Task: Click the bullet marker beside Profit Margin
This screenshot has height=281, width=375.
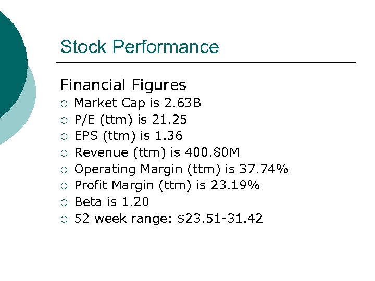Action: tap(64, 186)
